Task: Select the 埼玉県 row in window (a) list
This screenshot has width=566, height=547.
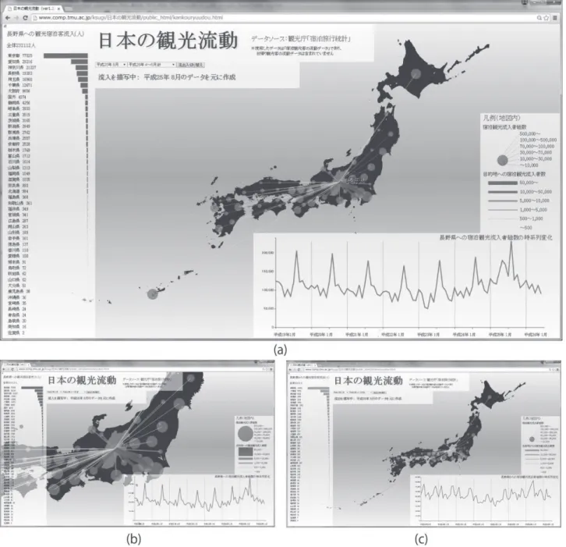Action: coord(48,79)
